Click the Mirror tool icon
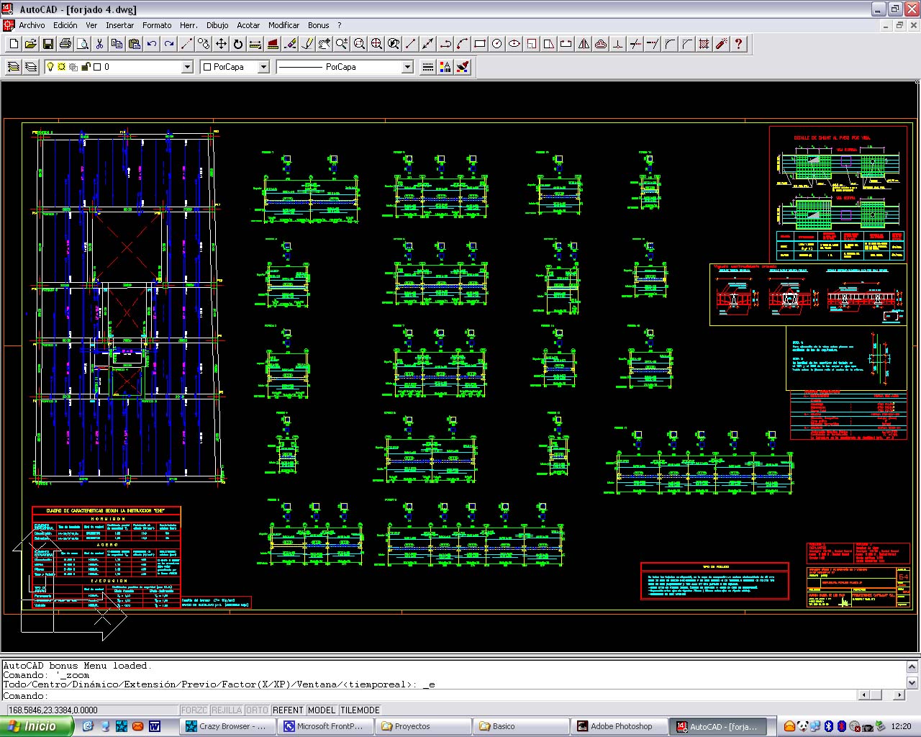921x737 pixels. point(584,44)
